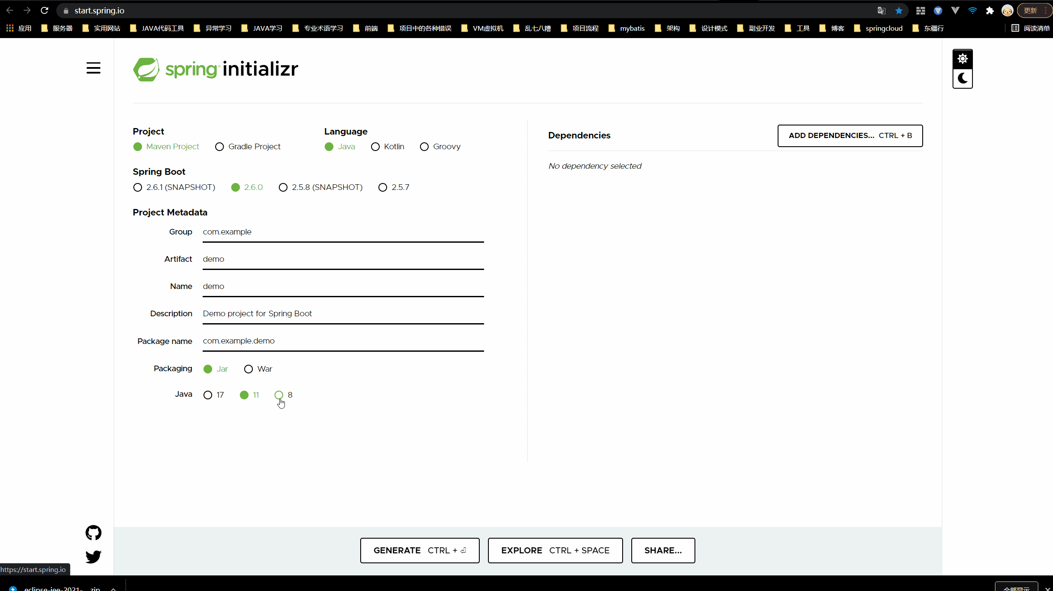Open the extensions puzzle piece icon
Screen dimensions: 1053x591
click(x=990, y=10)
